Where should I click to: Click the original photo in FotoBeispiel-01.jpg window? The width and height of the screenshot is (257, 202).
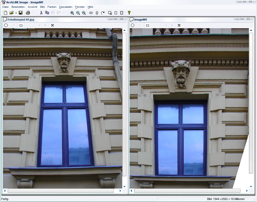tap(63, 108)
